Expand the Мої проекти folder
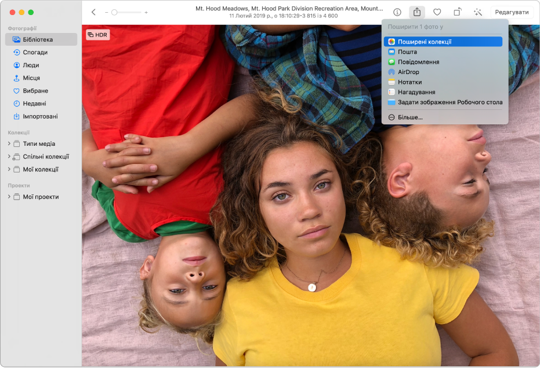 click(9, 197)
